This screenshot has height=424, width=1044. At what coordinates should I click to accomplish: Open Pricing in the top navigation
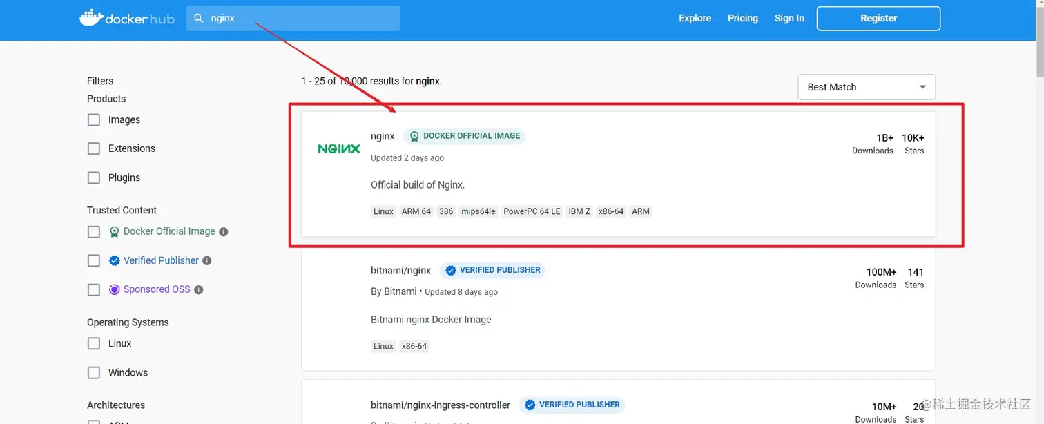(743, 19)
